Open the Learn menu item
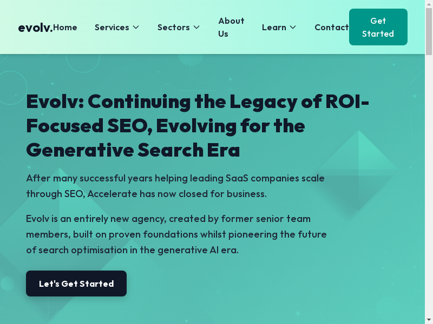This screenshot has height=324, width=433. [274, 28]
